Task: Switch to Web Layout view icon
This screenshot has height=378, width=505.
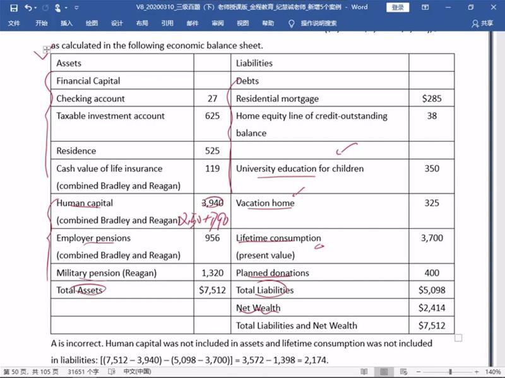Action: (x=403, y=372)
